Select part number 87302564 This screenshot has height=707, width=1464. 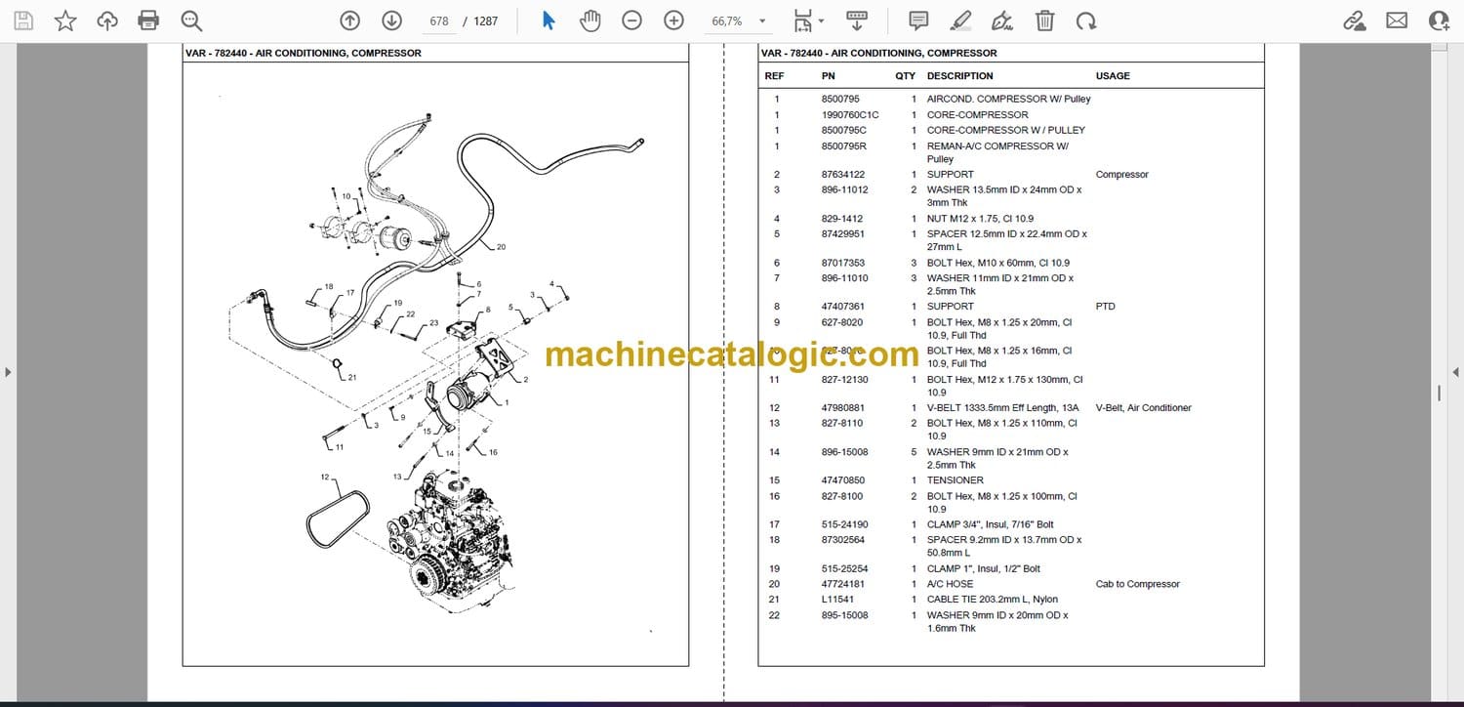[x=843, y=540]
